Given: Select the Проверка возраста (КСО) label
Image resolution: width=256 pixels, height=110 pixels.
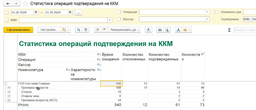Looking at the screenshot, I should coord(39,100).
